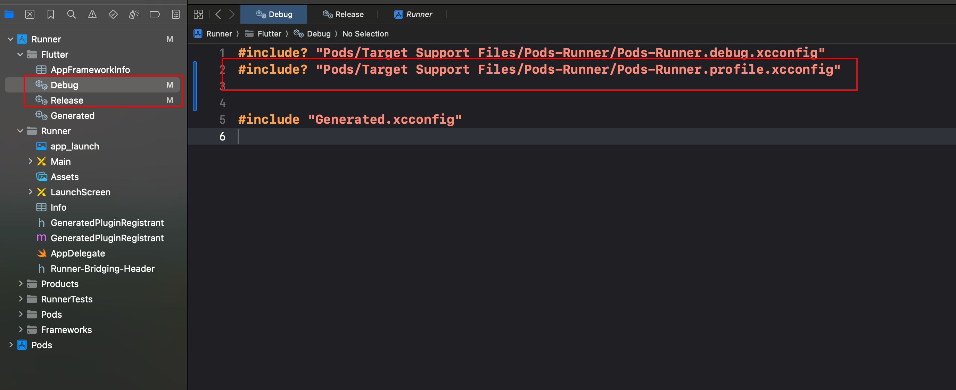956x390 pixels.
Task: Click Flutter in the breadcrumb path
Action: pyautogui.click(x=269, y=34)
